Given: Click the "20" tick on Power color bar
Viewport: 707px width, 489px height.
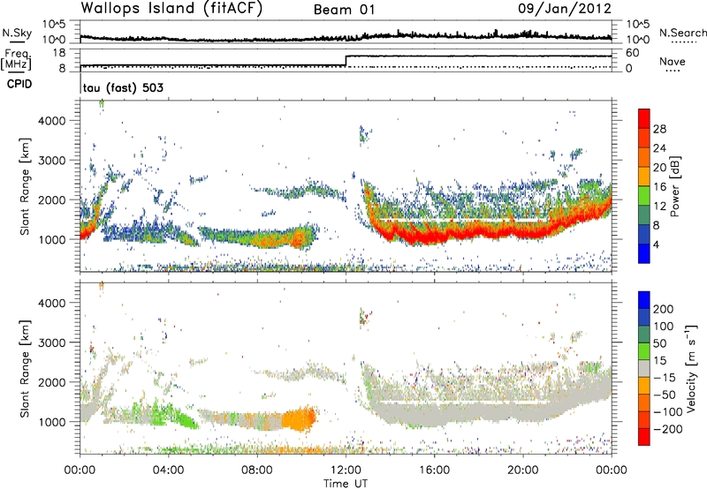Looking at the screenshot, I should 659,168.
